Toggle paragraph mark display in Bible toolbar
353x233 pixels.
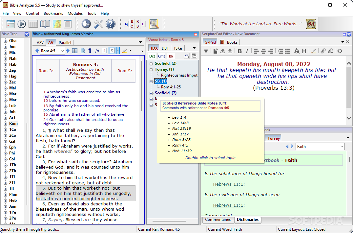pyautogui.click(x=90, y=51)
